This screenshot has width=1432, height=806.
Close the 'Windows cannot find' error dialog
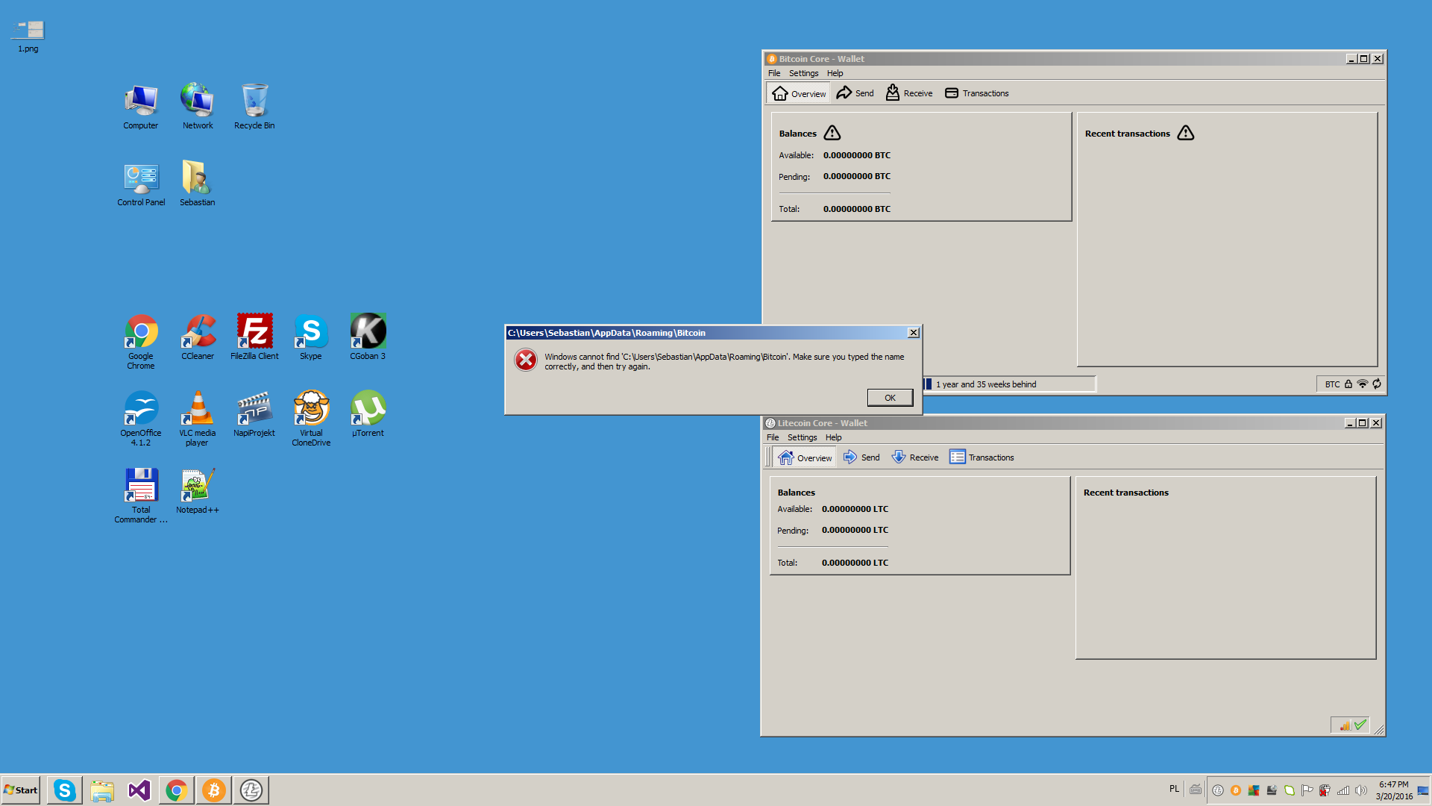913,333
